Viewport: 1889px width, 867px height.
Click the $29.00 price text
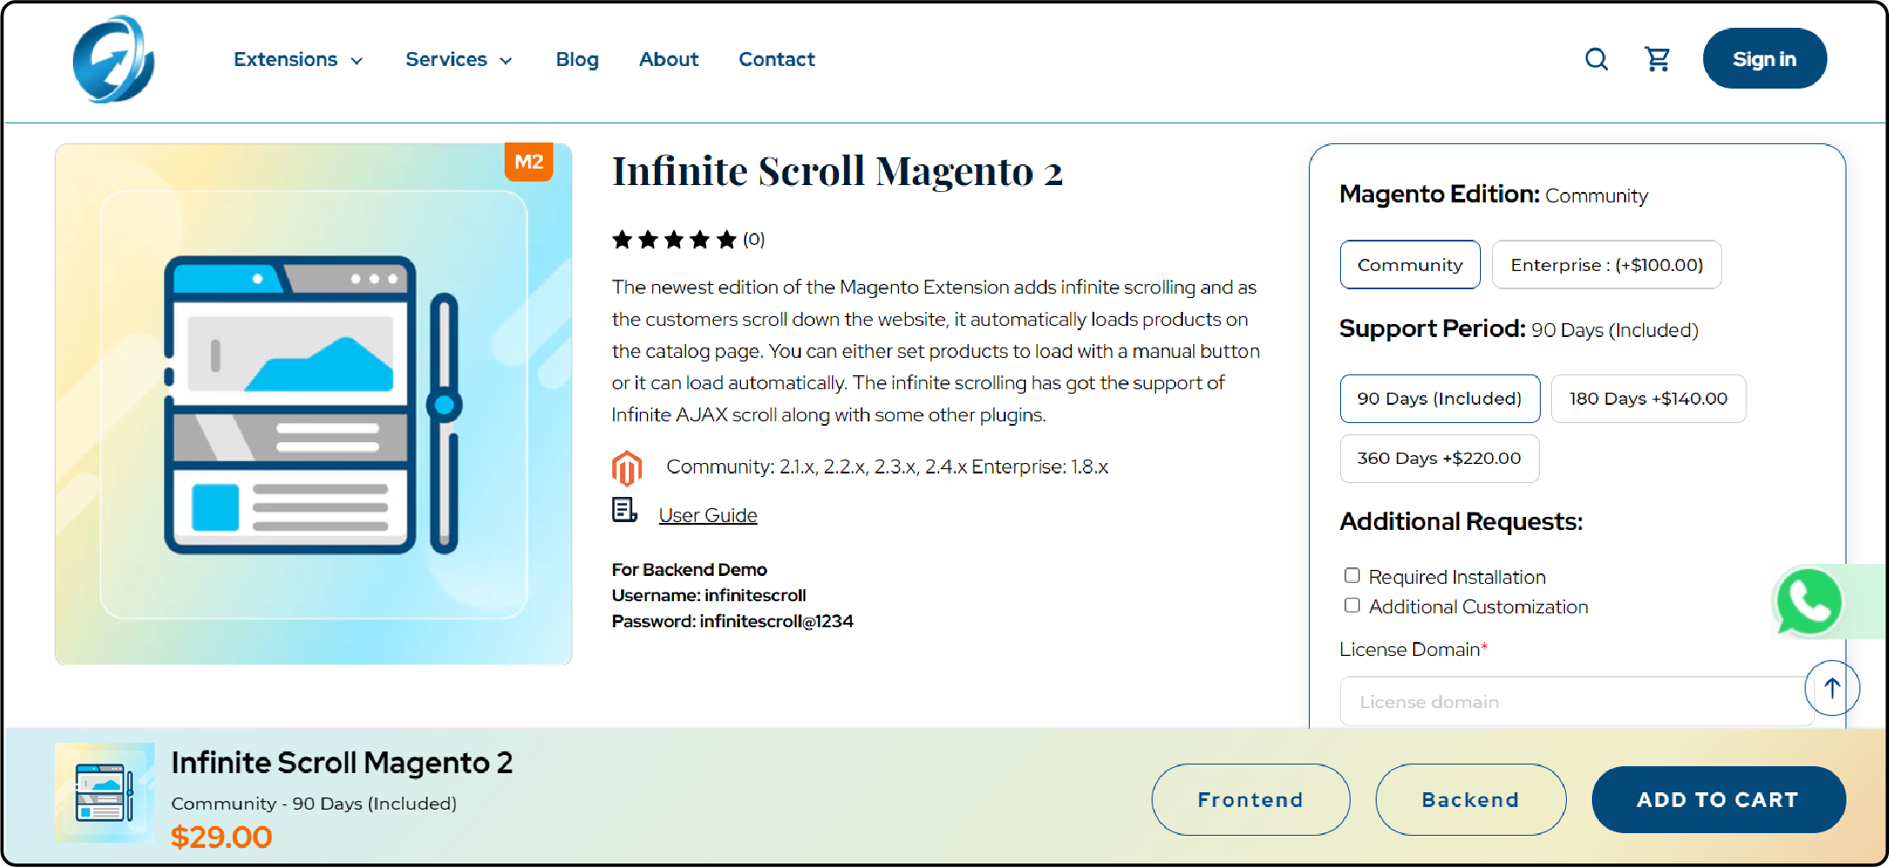(x=221, y=837)
